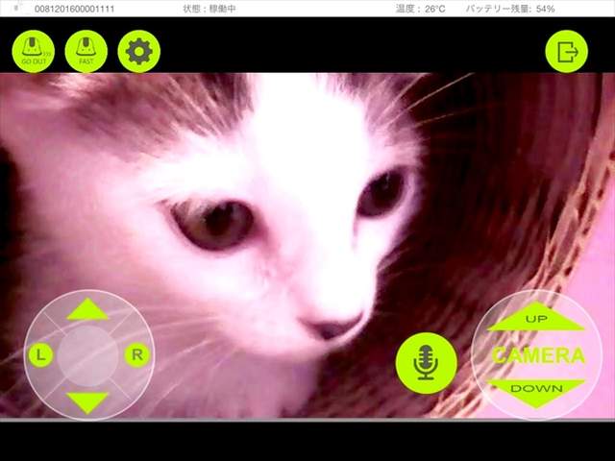The image size is (615, 461).
Task: Open the settings gear icon
Action: [138, 51]
